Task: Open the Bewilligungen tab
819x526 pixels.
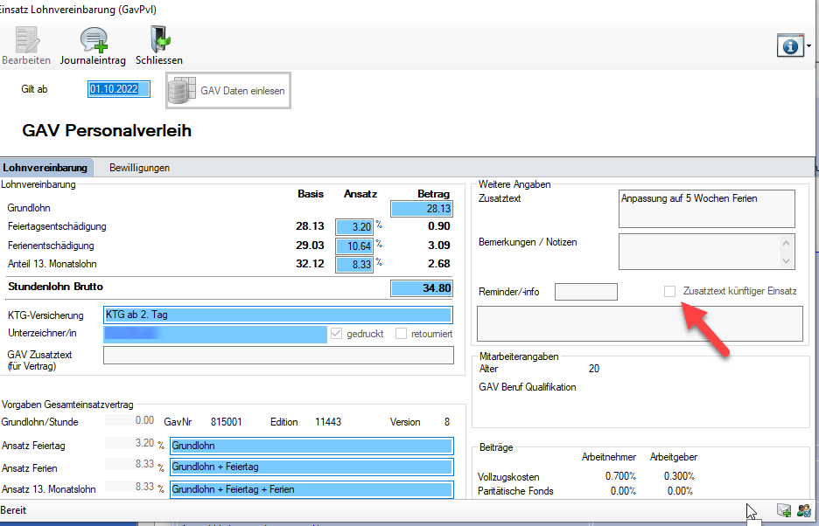Action: (139, 168)
